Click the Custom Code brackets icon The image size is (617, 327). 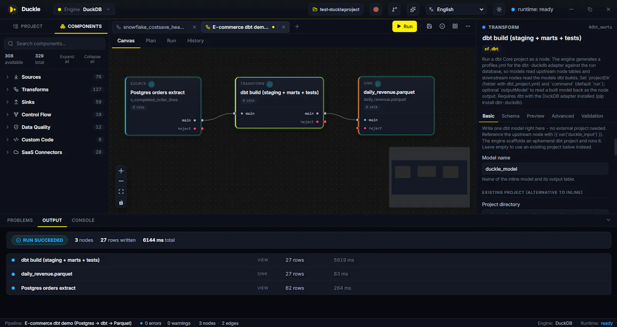(16, 140)
